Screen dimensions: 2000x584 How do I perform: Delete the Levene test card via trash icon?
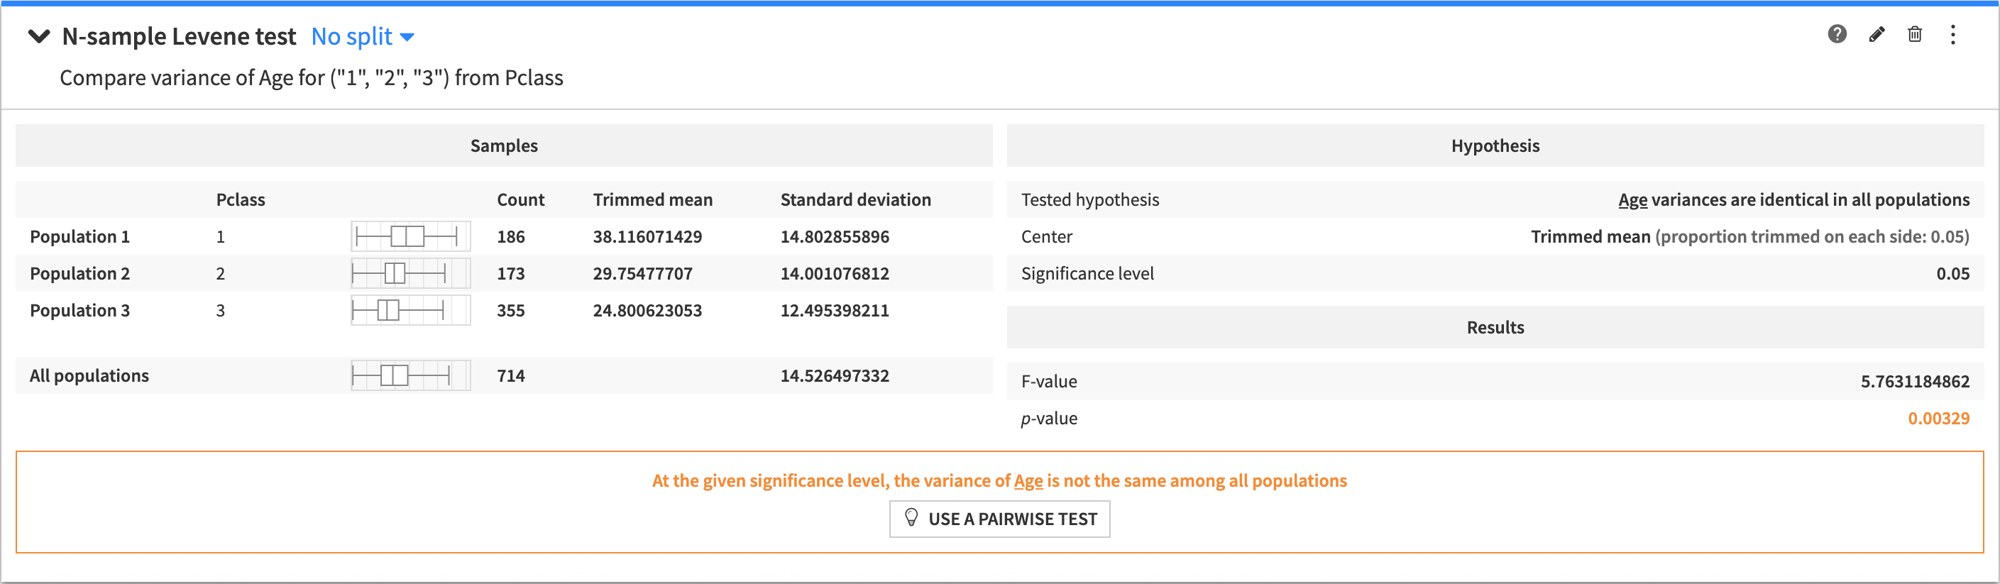1915,34
